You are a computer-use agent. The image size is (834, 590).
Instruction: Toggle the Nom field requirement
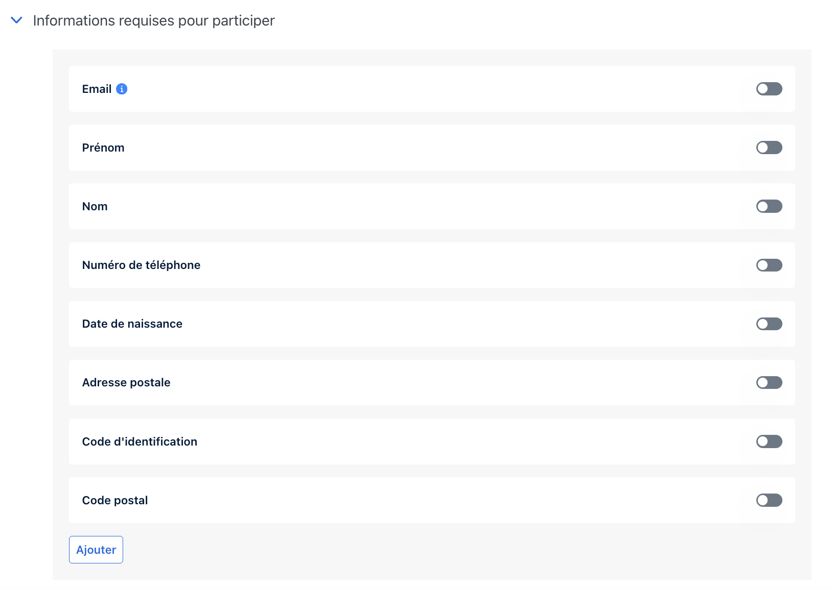(x=769, y=206)
